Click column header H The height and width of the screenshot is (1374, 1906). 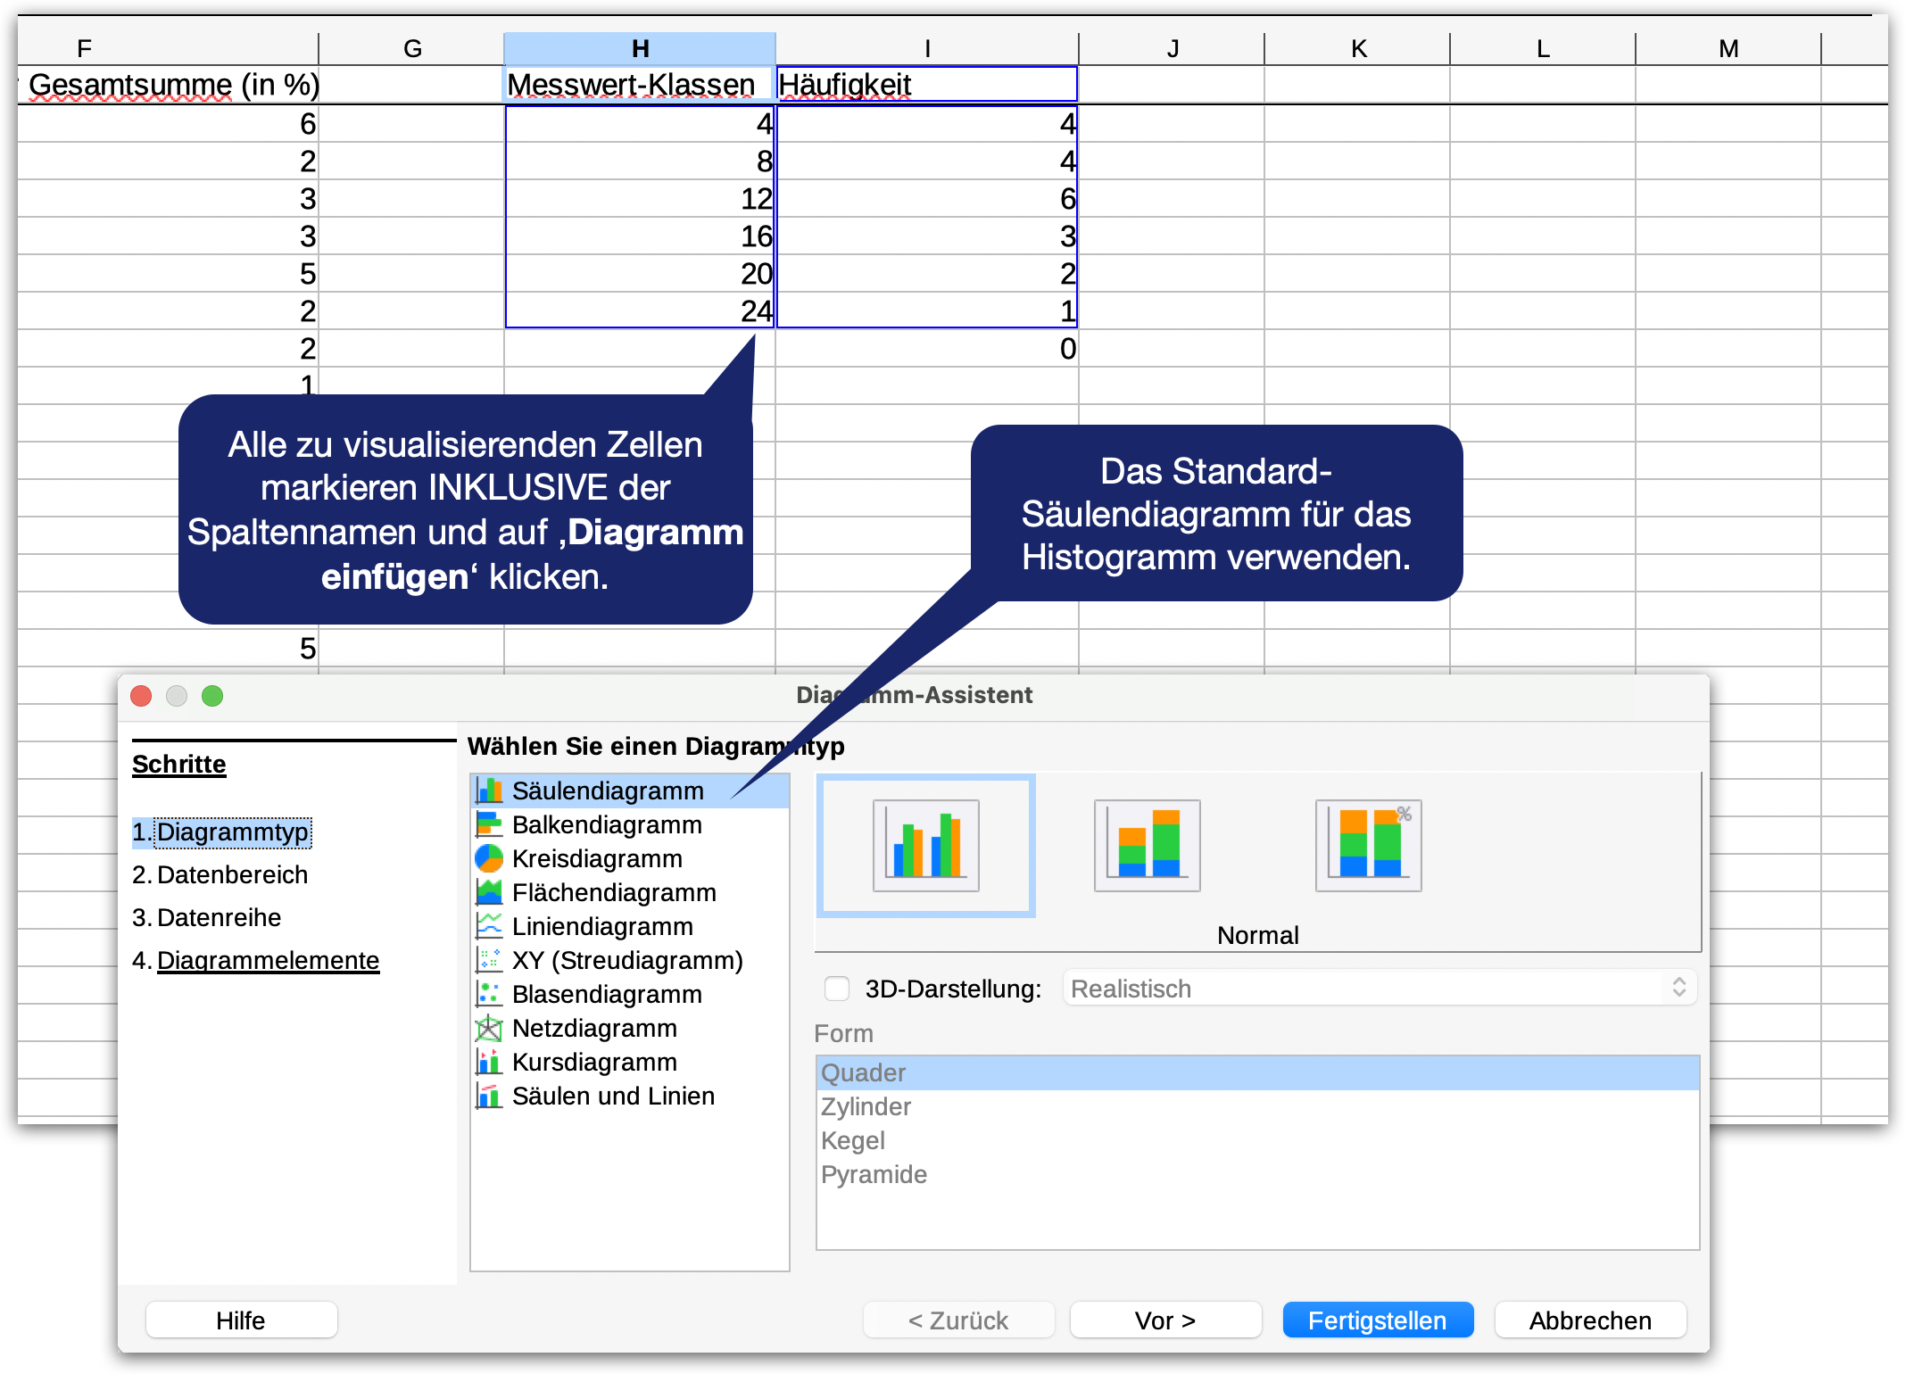640,48
